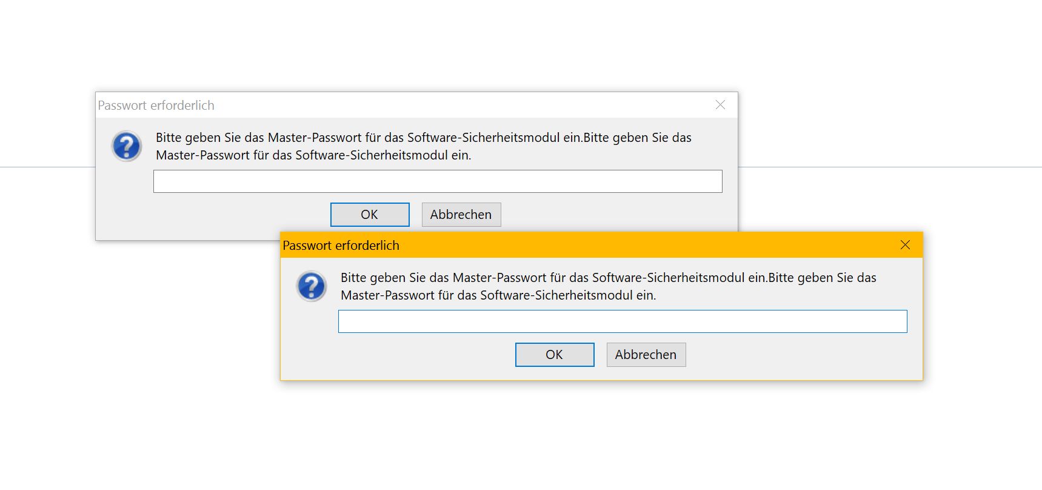Cancel the background dialog with Abbrechen
1042x490 pixels.
(x=461, y=215)
